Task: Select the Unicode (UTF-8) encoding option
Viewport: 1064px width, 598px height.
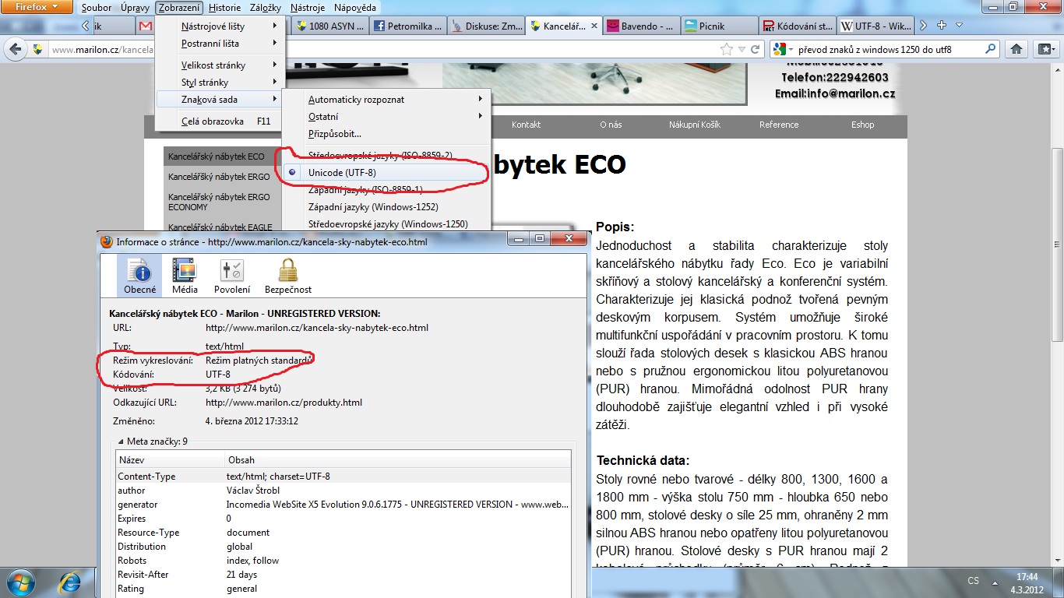Action: pos(386,173)
